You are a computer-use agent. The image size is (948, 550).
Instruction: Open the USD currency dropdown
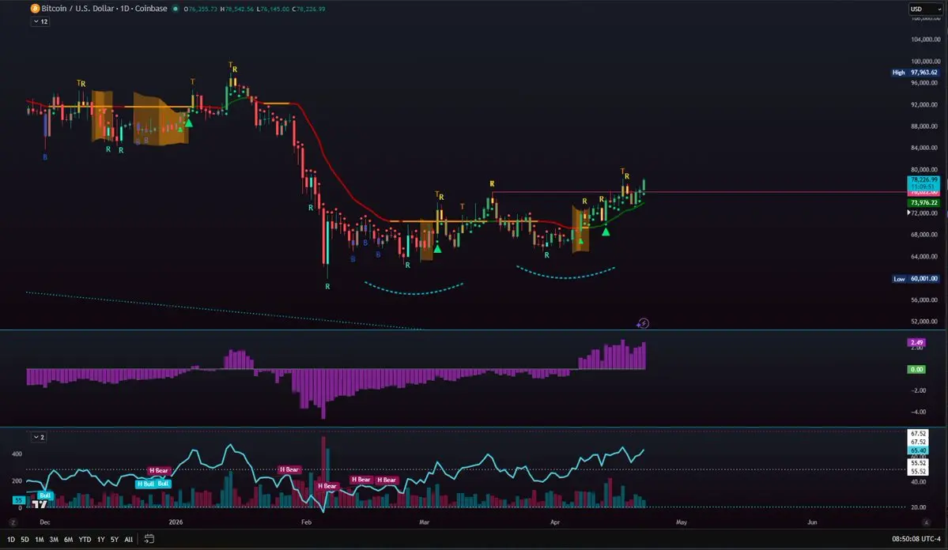[925, 9]
